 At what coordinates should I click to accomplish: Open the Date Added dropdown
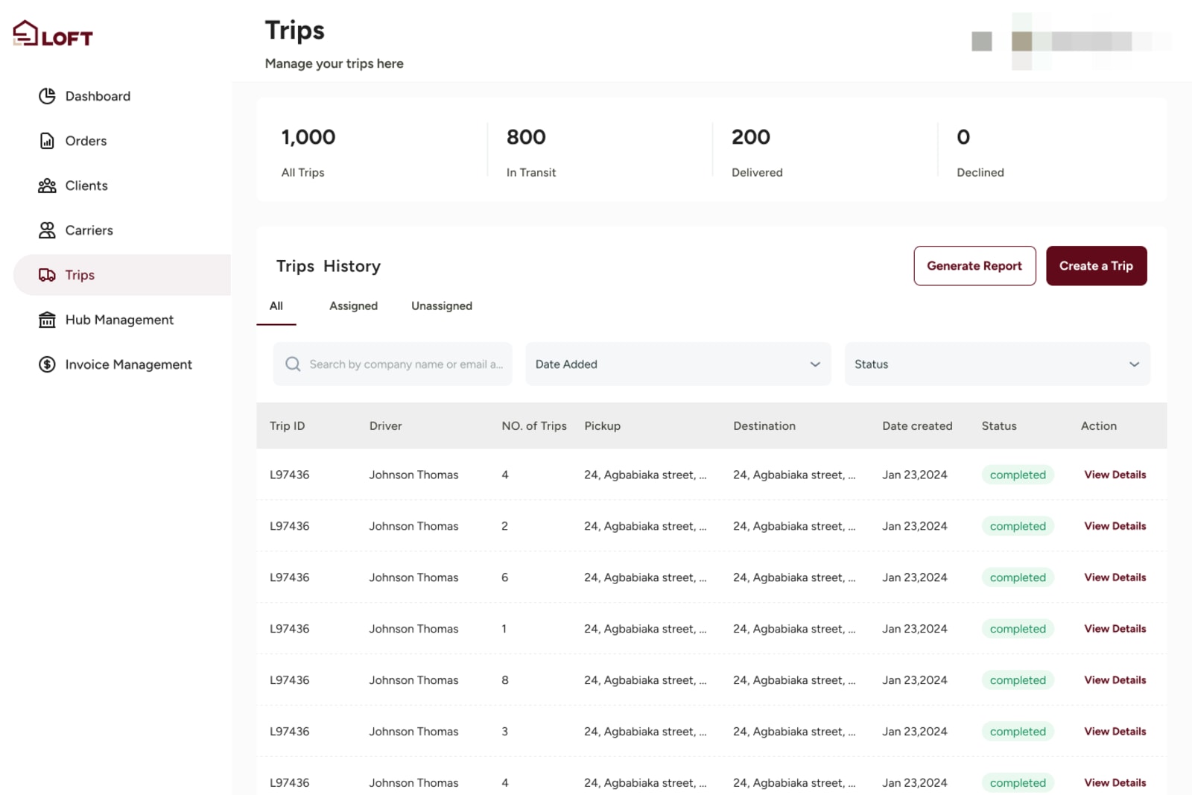[x=678, y=364]
